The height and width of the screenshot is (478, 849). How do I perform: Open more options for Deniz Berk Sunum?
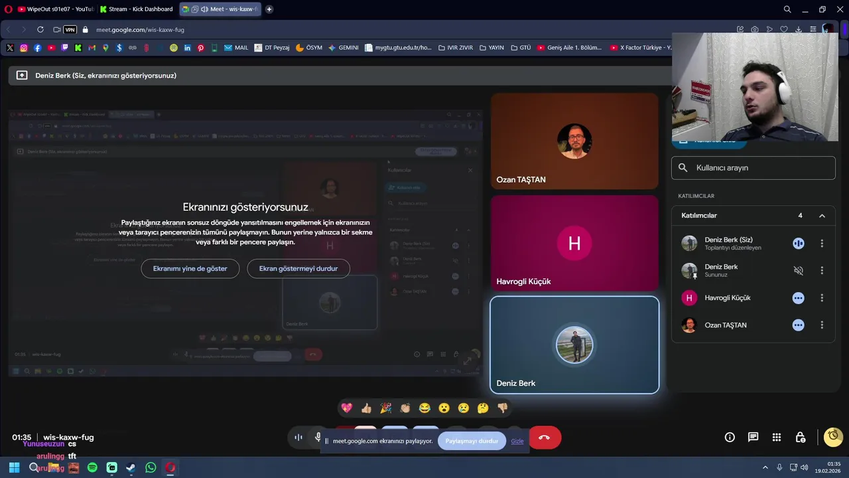click(x=822, y=270)
